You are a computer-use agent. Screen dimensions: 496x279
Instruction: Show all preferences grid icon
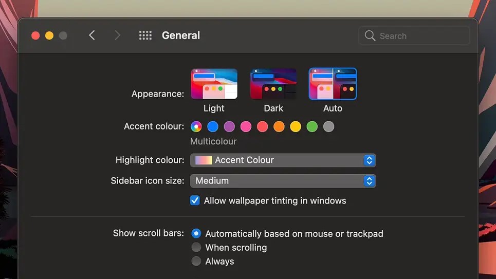(145, 35)
